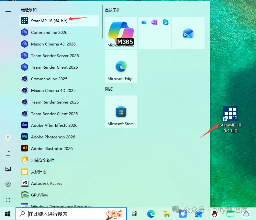This screenshot has width=256, height=220.
Task: Open Outlook from the taskbar
Action: click(x=198, y=214)
